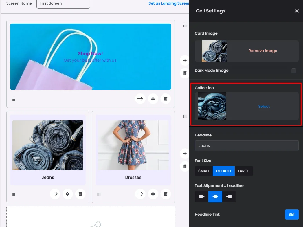Click the arrow icon on the Jeans card
Viewport: 303px width, 227px height.
(55, 194)
